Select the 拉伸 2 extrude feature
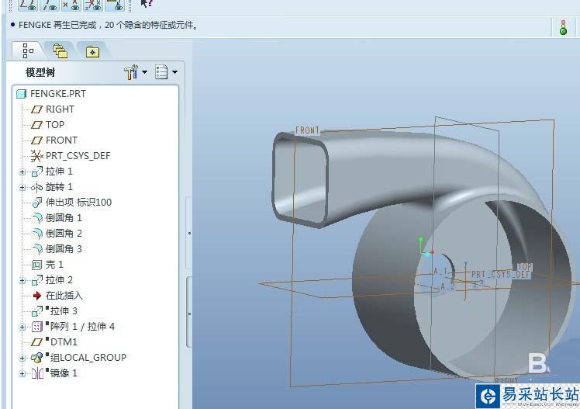The image size is (580, 409). coord(59,280)
